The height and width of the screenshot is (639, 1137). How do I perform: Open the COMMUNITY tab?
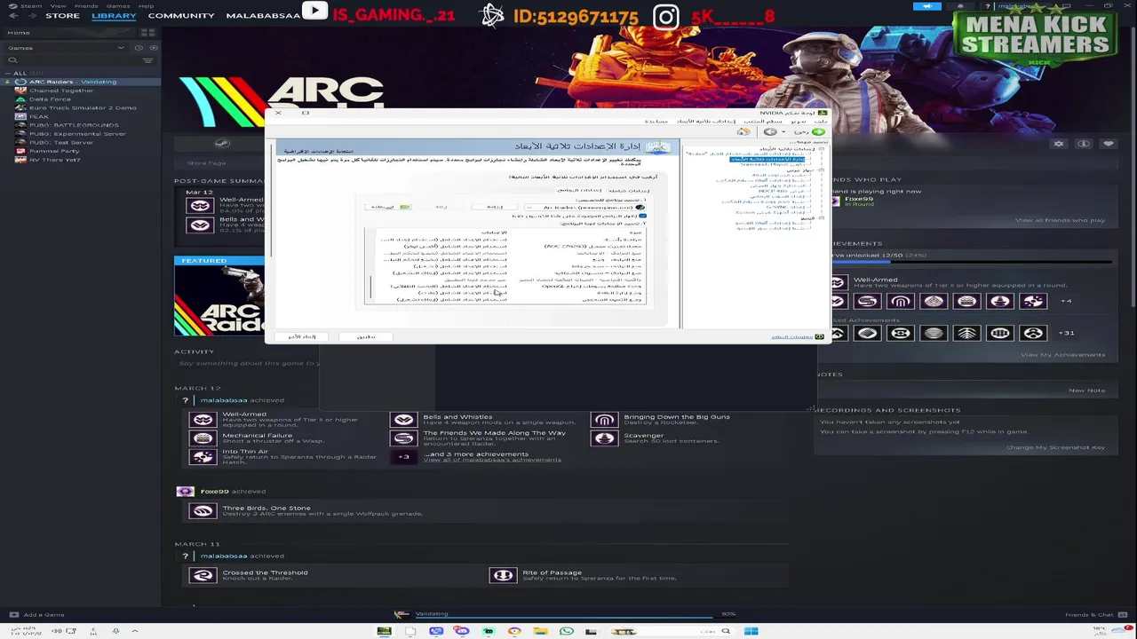(181, 16)
